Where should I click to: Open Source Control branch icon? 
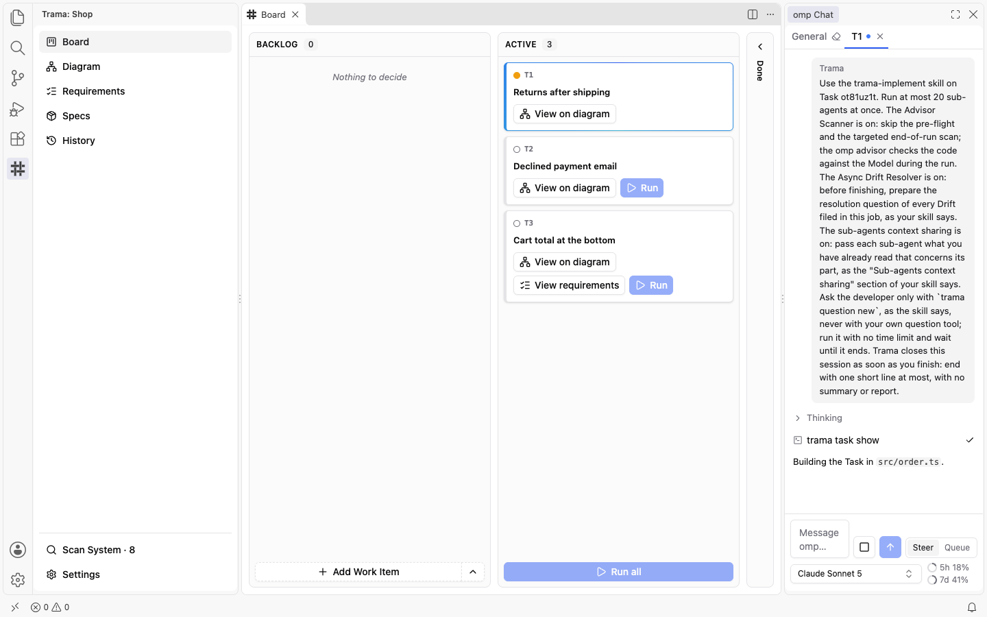(x=18, y=77)
